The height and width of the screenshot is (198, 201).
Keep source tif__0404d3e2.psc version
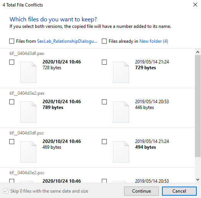tap(11, 181)
